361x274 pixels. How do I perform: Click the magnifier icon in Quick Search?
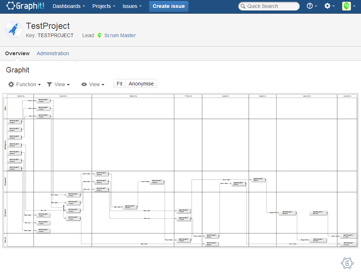243,6
